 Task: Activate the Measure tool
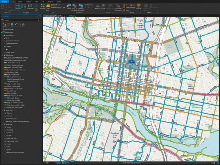tap(98, 7)
